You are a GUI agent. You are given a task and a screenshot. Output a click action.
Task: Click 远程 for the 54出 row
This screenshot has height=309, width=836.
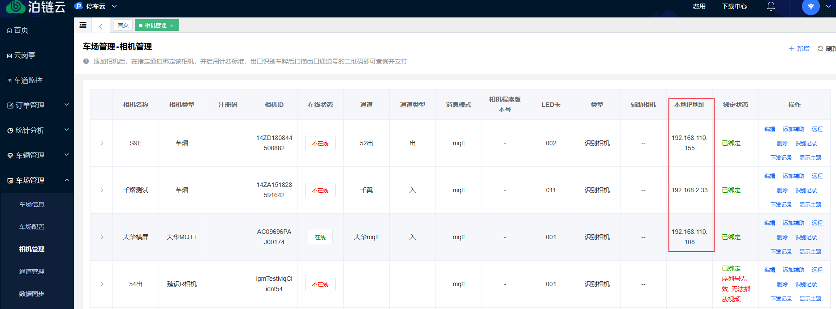click(x=817, y=270)
